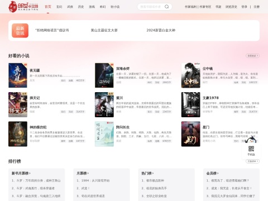Image resolution: width=268 pixels, height=201 pixels.
Task: Open the 神的模仿犯 book cover
Action: (18, 134)
